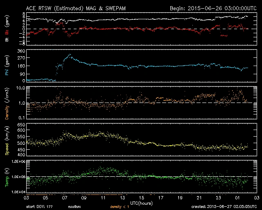Click the "650" tick on Speed axis

click(21, 125)
